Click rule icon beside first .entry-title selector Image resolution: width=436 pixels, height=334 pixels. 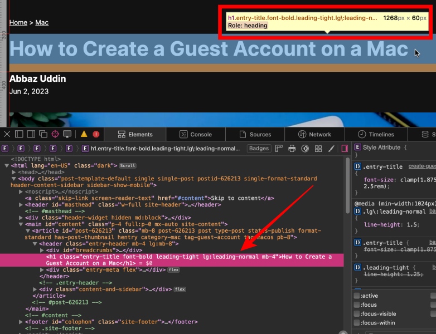pyautogui.click(x=357, y=166)
